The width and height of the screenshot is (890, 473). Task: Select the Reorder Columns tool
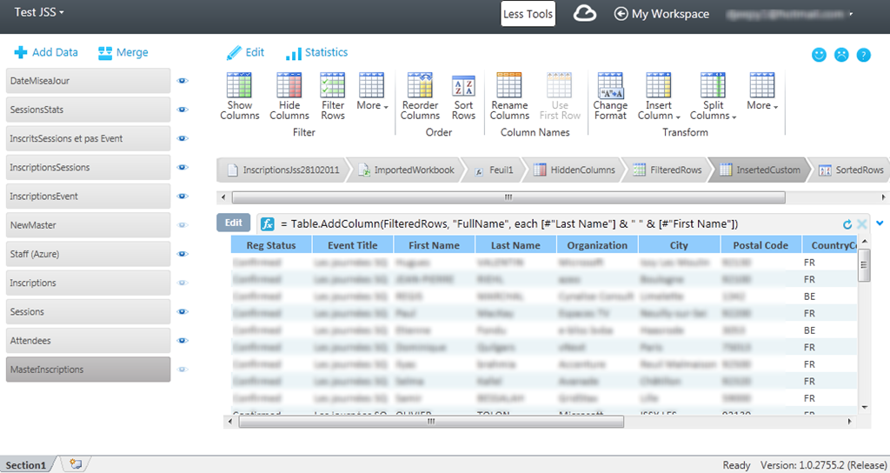pyautogui.click(x=420, y=86)
